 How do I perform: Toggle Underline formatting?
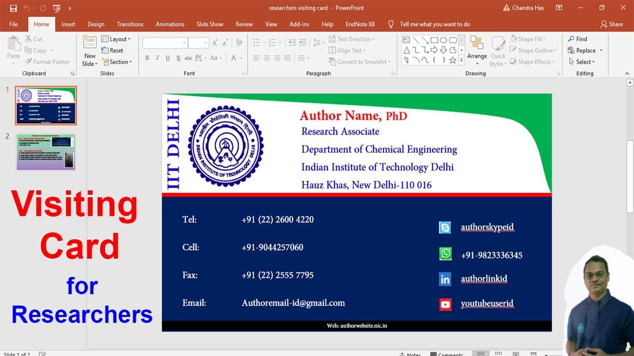(167, 58)
